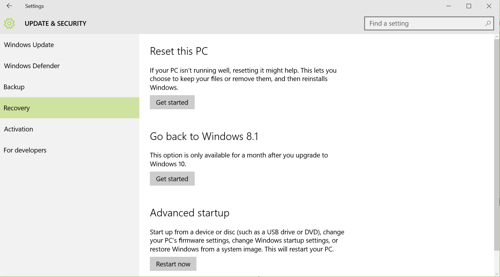500x277 pixels.
Task: Click the Advanced startup heading
Action: [x=190, y=213]
